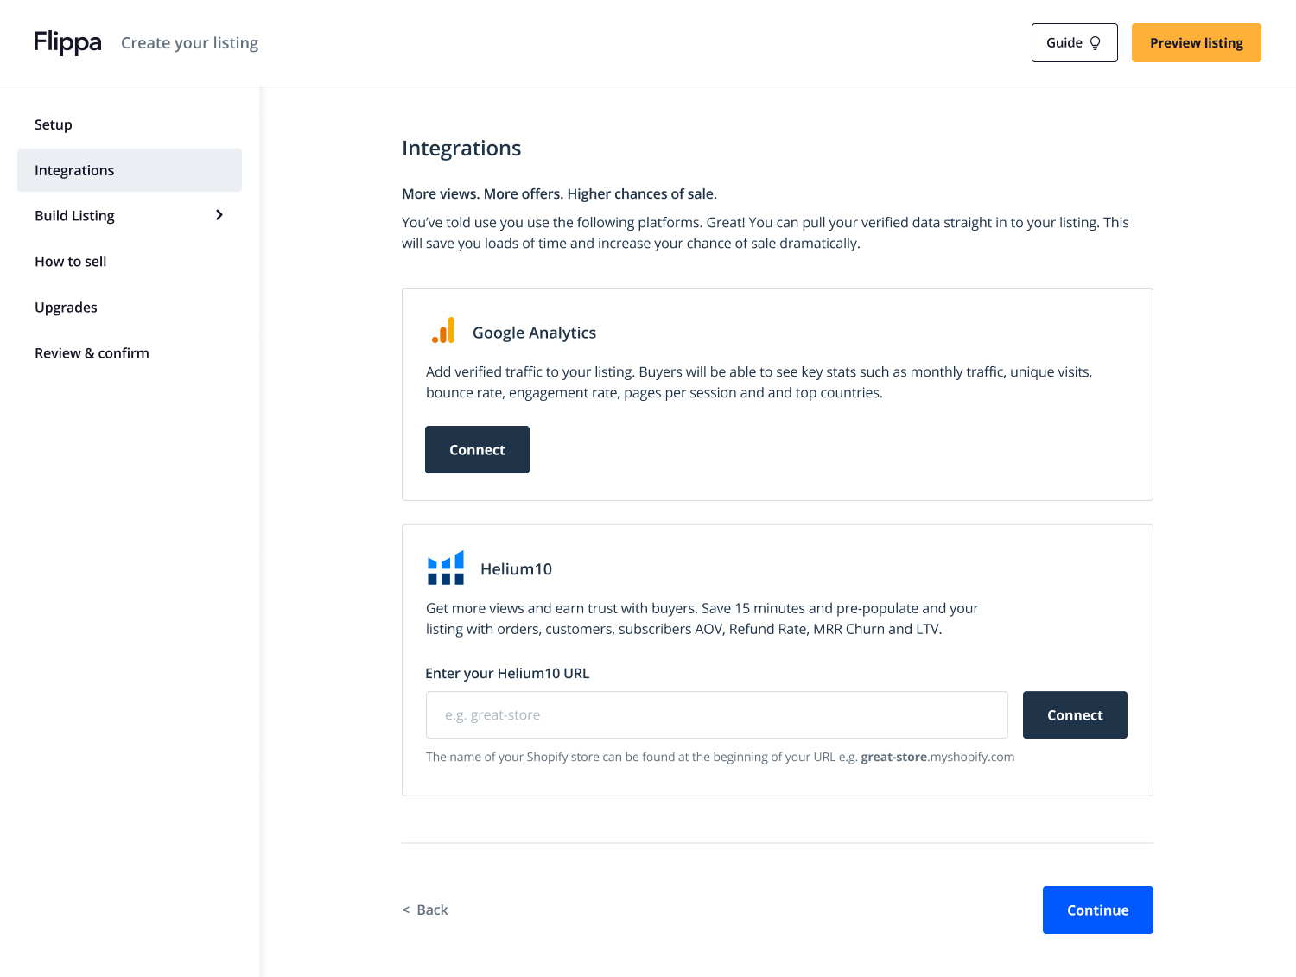
Task: Expand Build Listing using the chevron arrow
Action: pos(219,215)
